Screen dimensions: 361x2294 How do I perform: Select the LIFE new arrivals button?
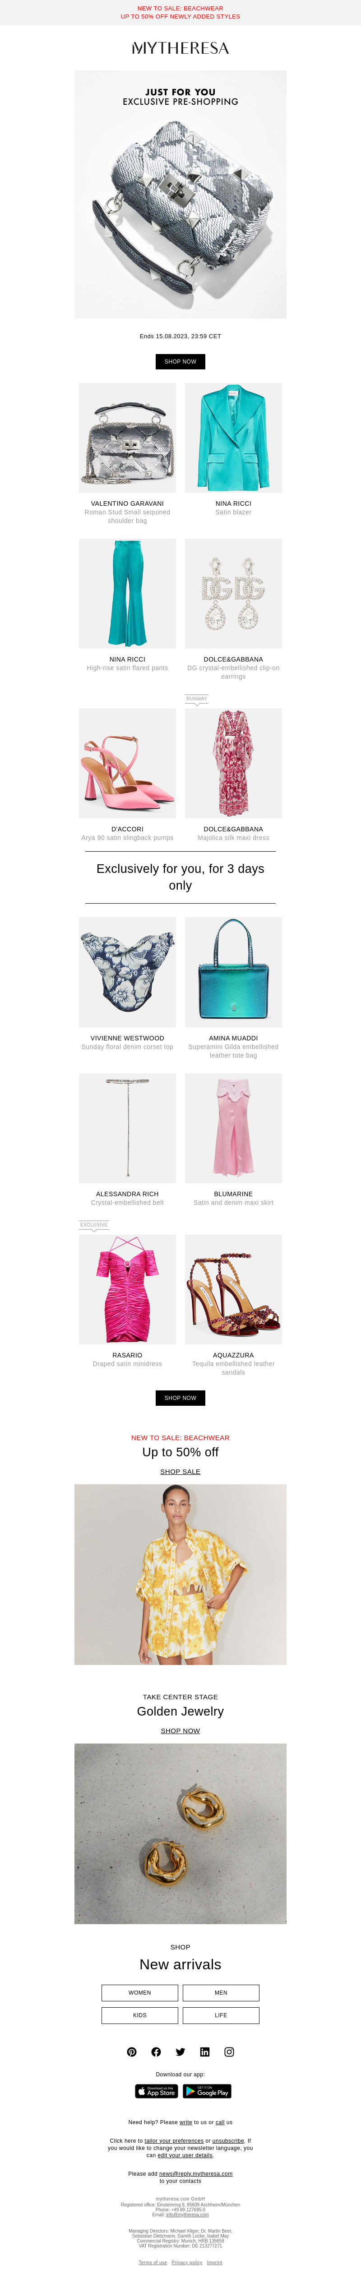222,2015
